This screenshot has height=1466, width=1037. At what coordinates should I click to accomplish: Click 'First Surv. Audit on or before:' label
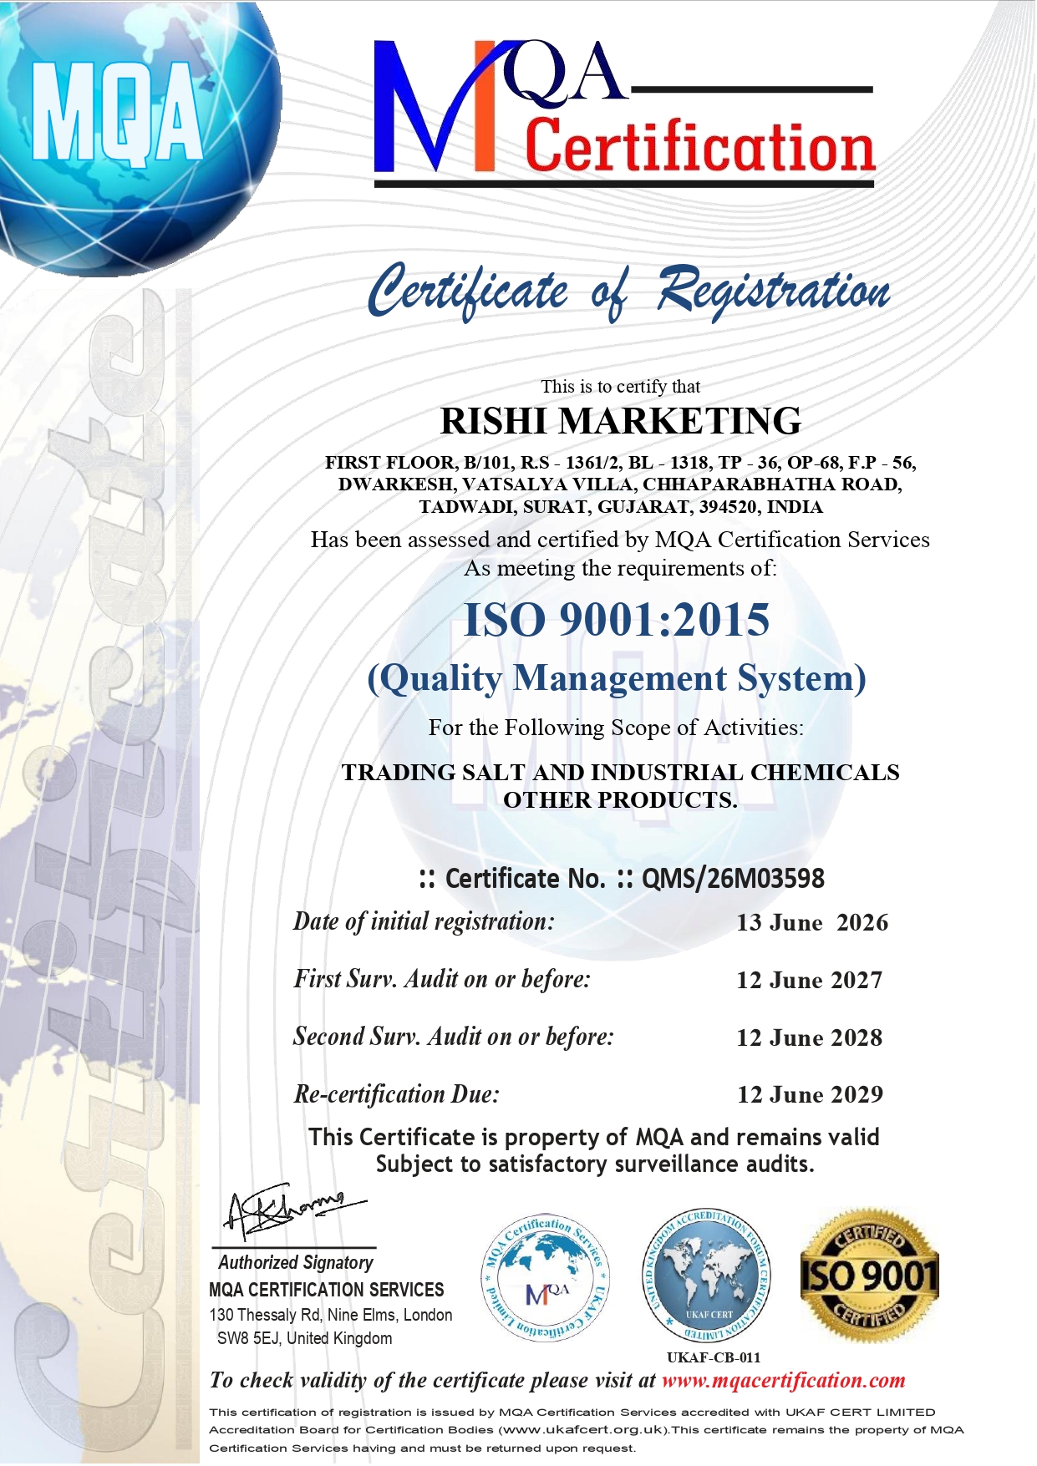click(x=442, y=980)
